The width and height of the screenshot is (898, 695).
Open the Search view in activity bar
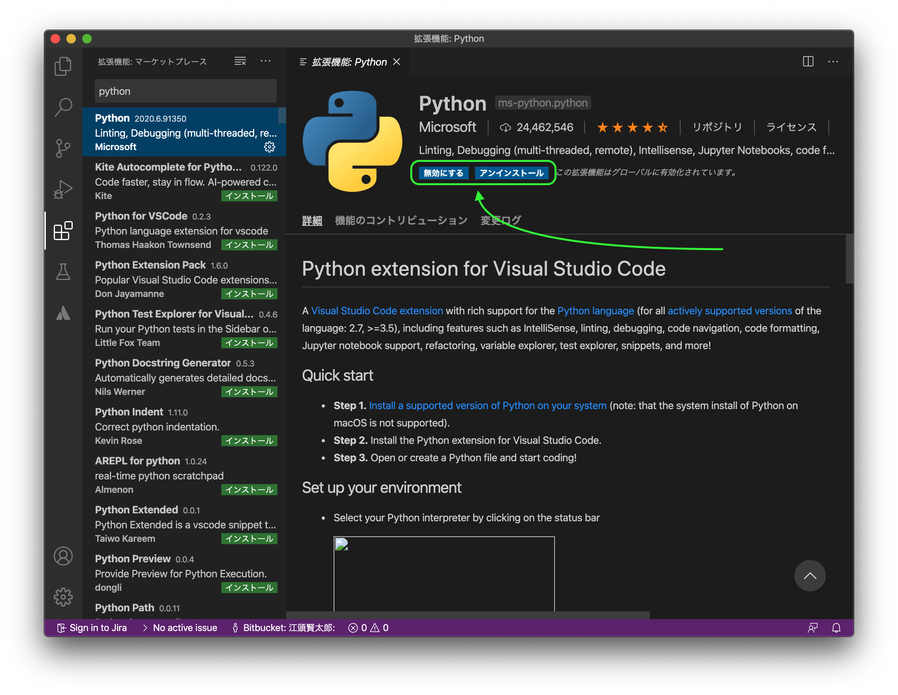tap(63, 107)
